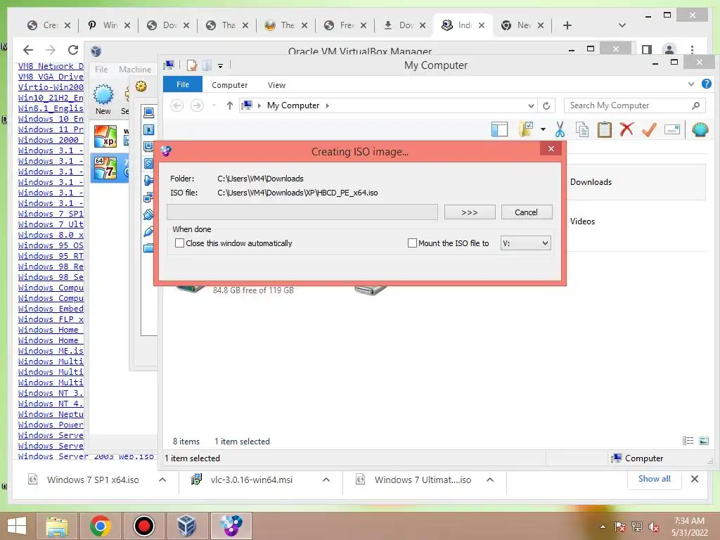Expand the address bar history dropdown
This screenshot has width=720, height=540.
tap(531, 105)
